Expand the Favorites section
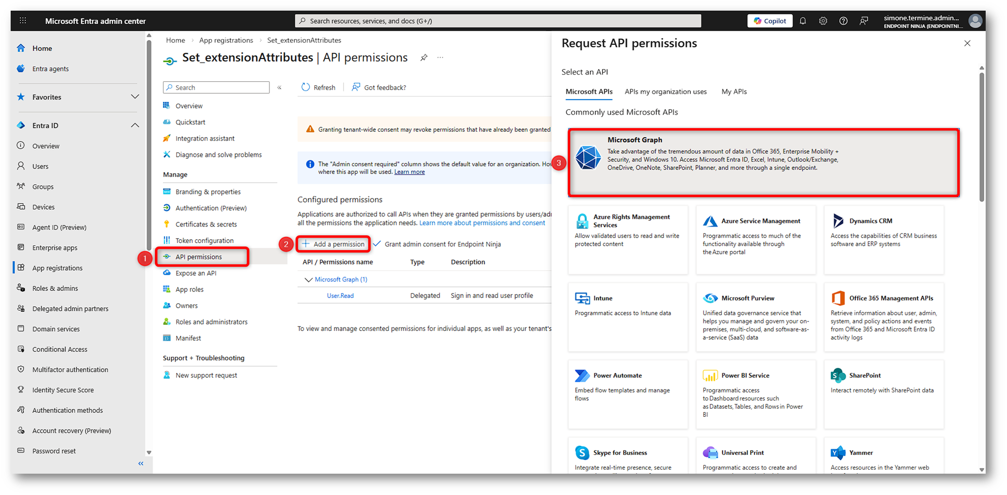The width and height of the screenshot is (1007, 495). [135, 97]
